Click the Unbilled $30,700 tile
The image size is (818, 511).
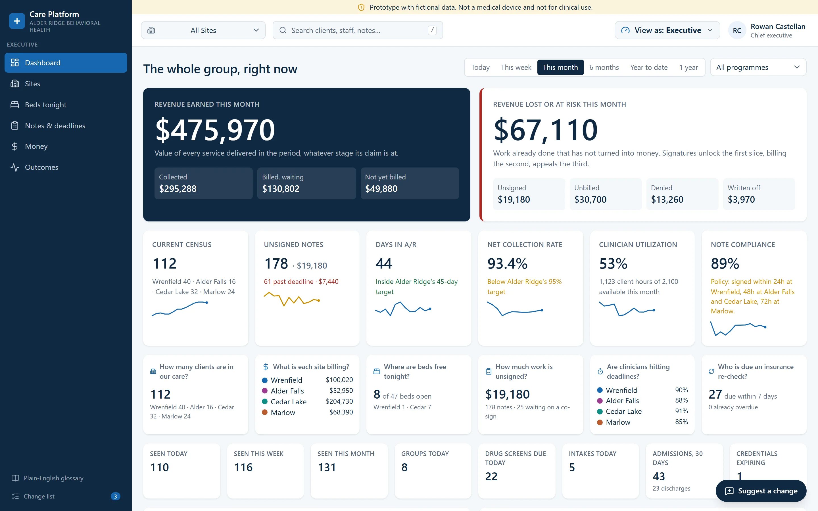pyautogui.click(x=605, y=194)
